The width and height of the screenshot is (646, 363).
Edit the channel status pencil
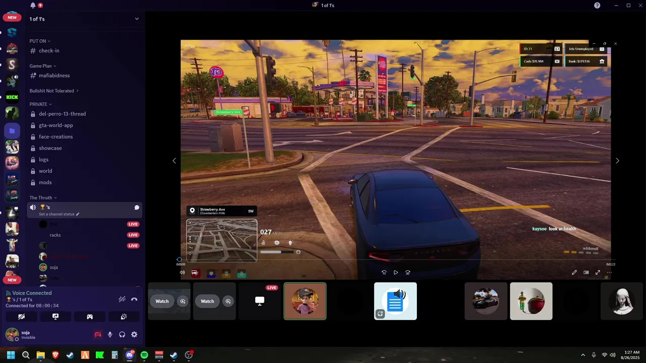(x=78, y=214)
